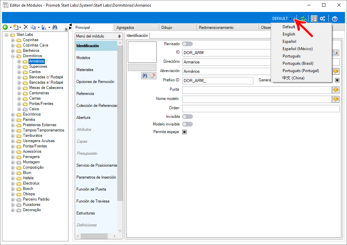Expand the Armários tree node
This screenshot has width=347, height=245.
(x=19, y=61)
